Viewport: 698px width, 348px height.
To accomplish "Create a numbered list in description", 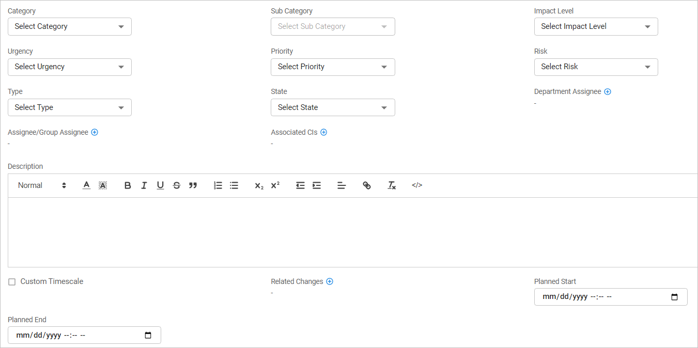I will (218, 185).
